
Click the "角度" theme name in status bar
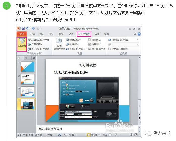(50, 135)
